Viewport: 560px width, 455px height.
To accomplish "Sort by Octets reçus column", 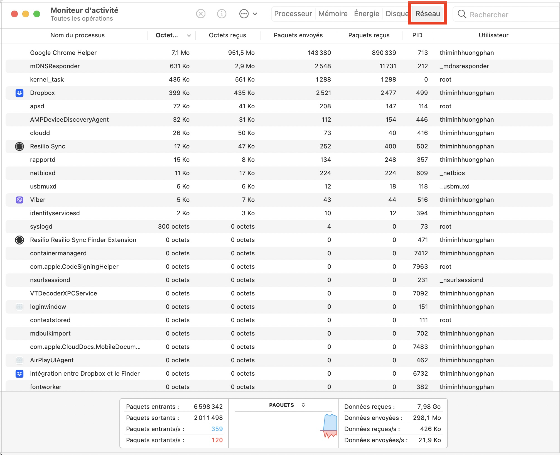I will pos(228,35).
